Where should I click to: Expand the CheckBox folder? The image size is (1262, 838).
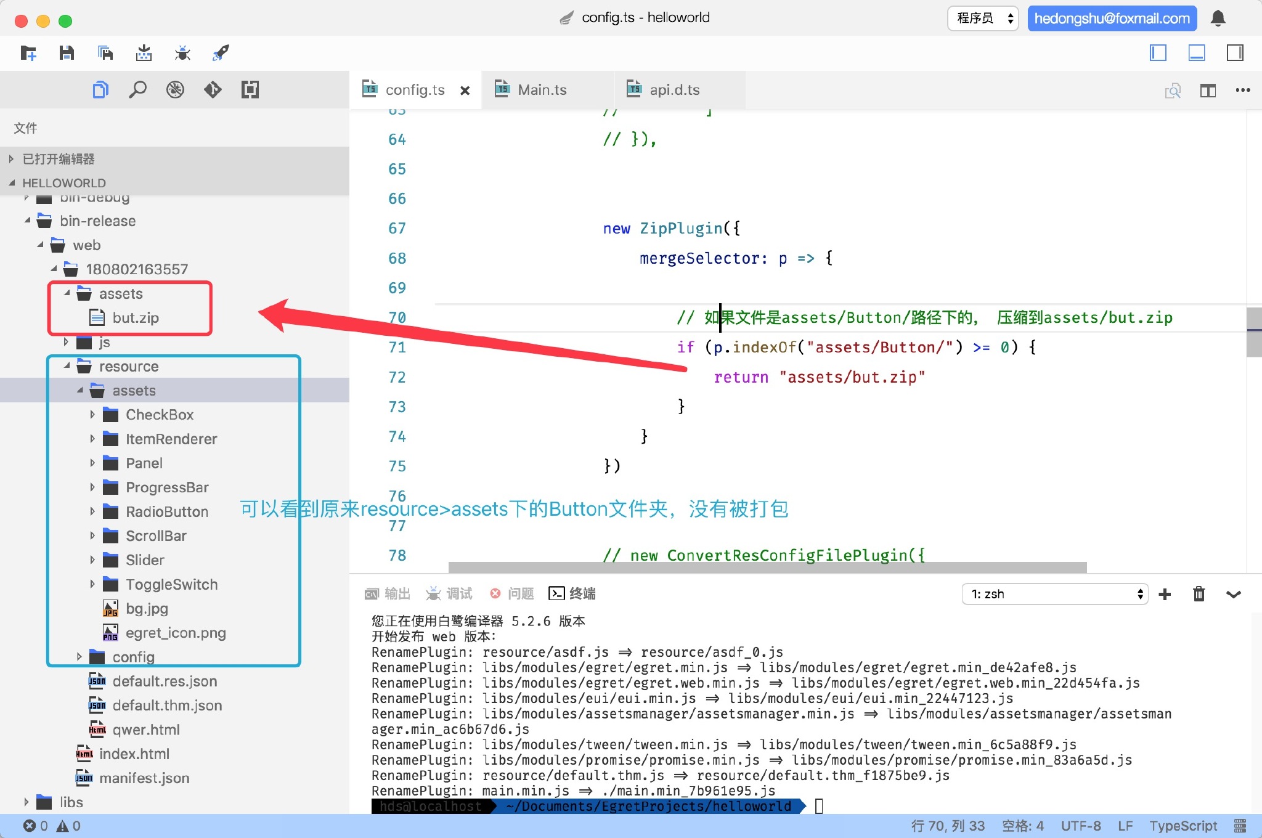click(x=159, y=415)
